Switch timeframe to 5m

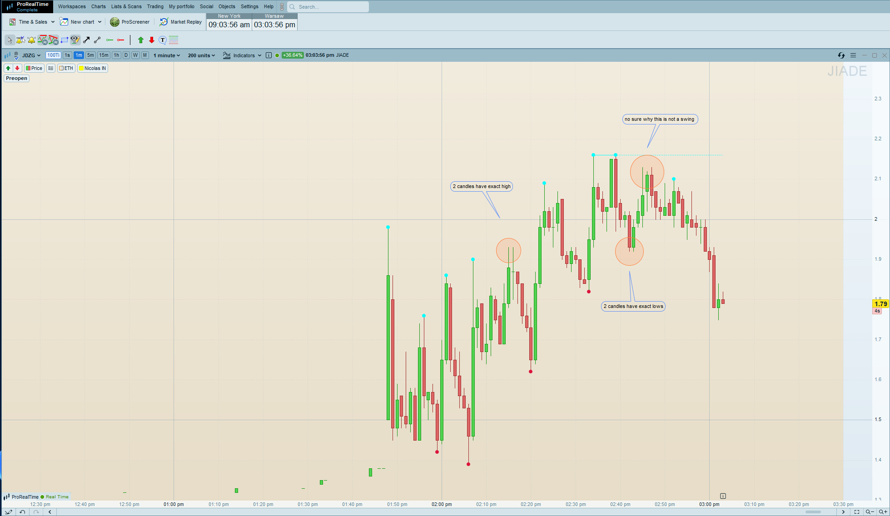point(90,55)
